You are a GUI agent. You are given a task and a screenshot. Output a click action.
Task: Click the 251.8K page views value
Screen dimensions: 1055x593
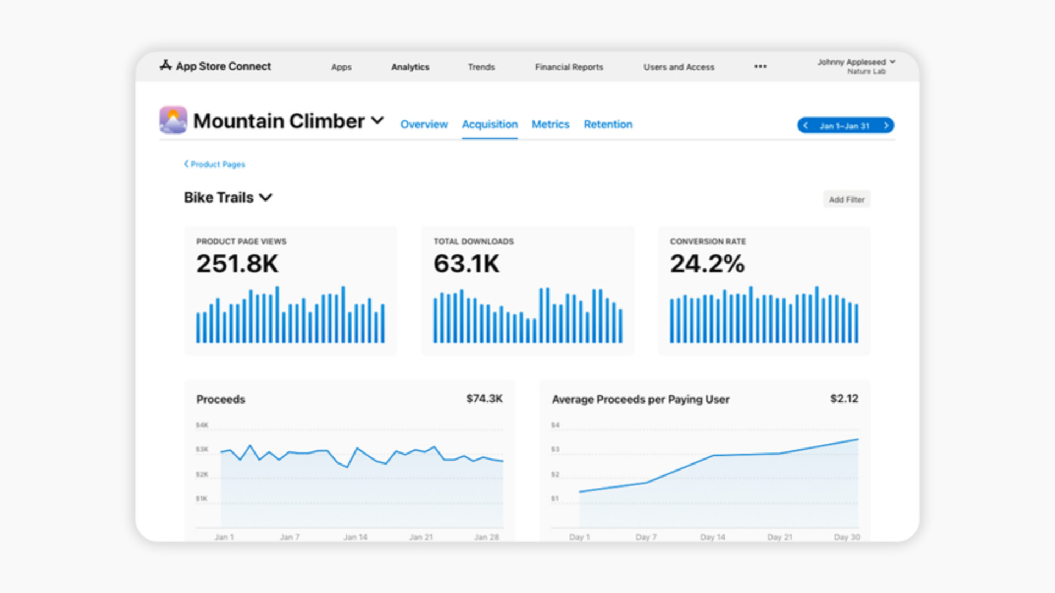pos(237,264)
